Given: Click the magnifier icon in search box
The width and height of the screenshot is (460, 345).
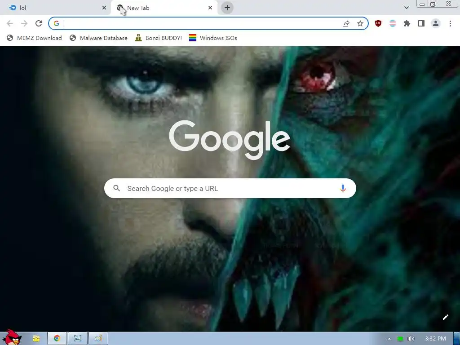Looking at the screenshot, I should point(116,188).
